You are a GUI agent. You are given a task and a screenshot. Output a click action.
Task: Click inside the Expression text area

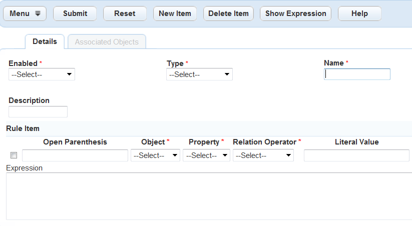209,196
